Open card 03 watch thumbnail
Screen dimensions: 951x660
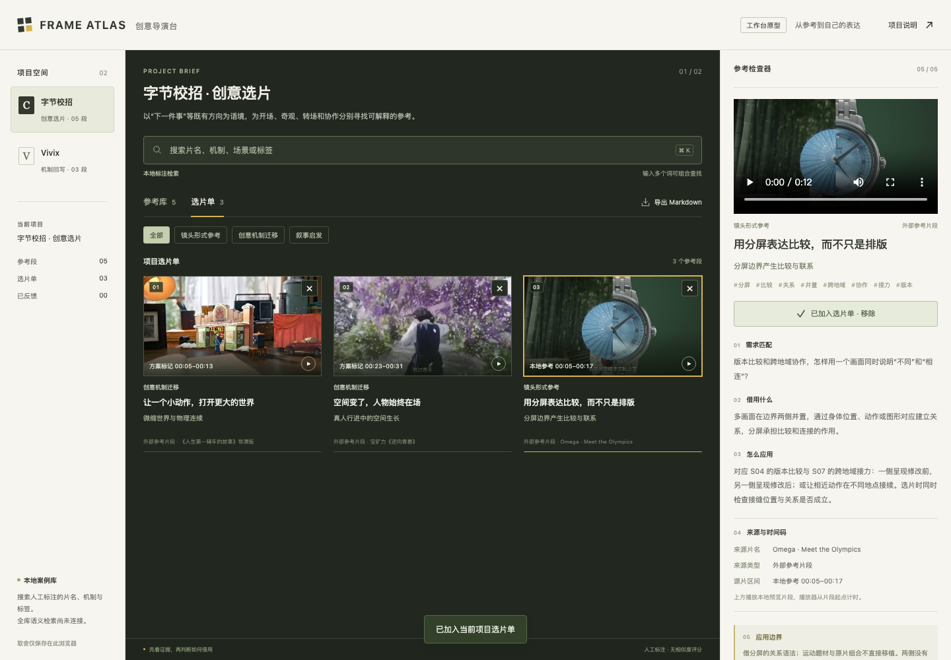(x=613, y=326)
